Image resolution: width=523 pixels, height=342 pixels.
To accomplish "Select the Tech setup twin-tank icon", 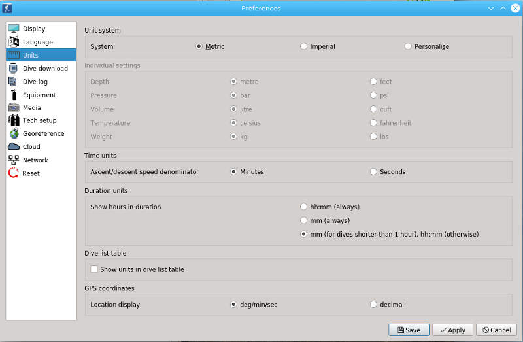I will pos(14,120).
